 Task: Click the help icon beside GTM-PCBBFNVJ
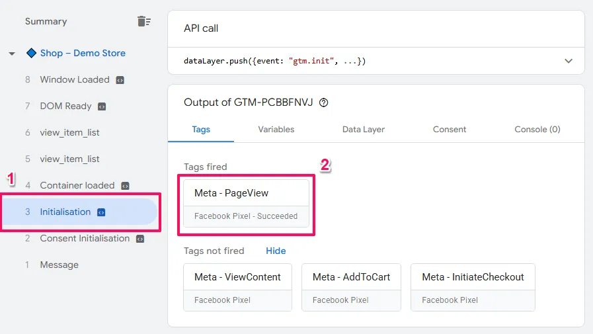pos(323,103)
